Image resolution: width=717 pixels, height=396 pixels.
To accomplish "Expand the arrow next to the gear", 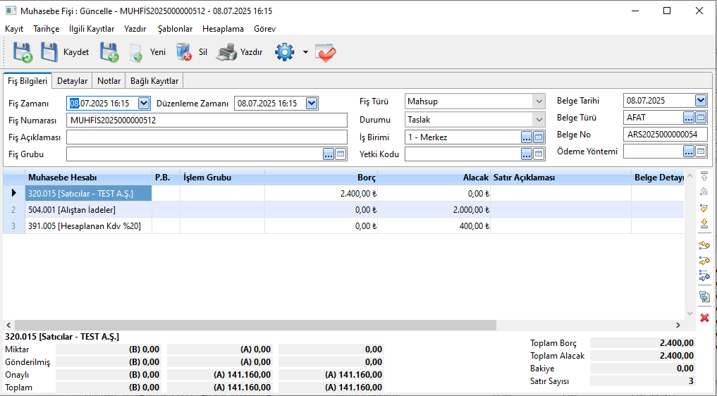I will tap(305, 52).
